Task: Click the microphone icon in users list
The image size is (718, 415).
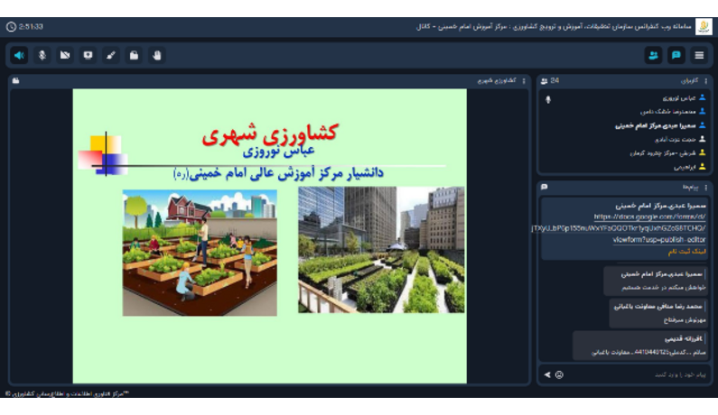Action: pyautogui.click(x=548, y=99)
